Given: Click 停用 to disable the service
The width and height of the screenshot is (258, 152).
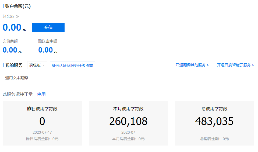Looking at the screenshot, I should coord(41,94).
